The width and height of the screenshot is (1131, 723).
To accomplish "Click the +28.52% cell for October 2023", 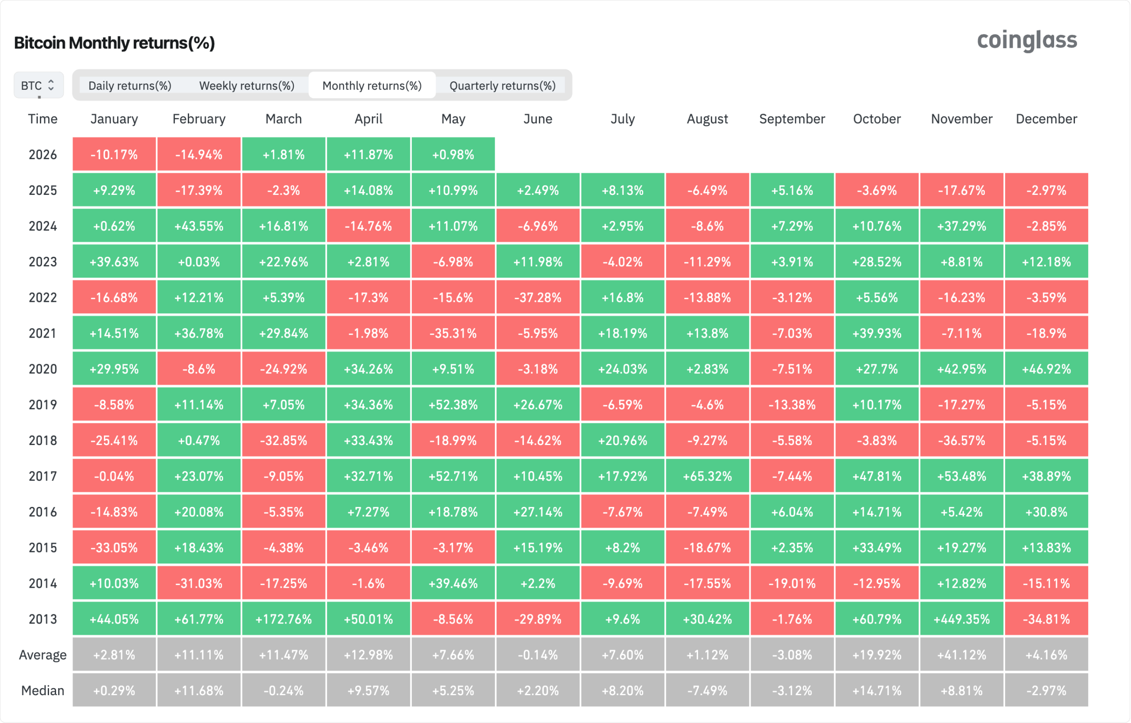I will pos(877,261).
